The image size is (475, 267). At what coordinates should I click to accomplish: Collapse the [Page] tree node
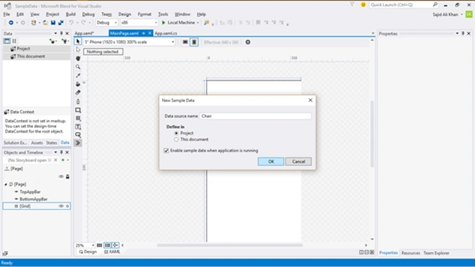6,185
